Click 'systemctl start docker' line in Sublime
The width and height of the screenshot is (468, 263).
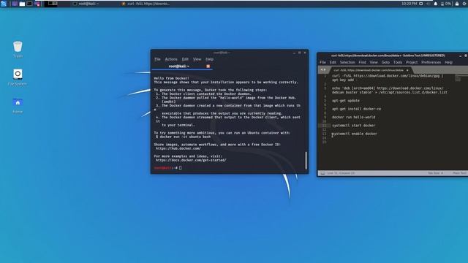[353, 126]
